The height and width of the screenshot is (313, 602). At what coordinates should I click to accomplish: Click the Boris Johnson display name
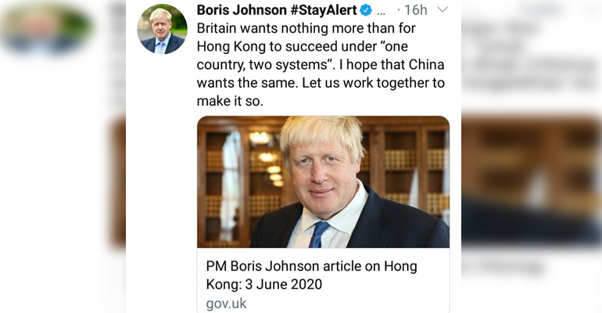242,10
